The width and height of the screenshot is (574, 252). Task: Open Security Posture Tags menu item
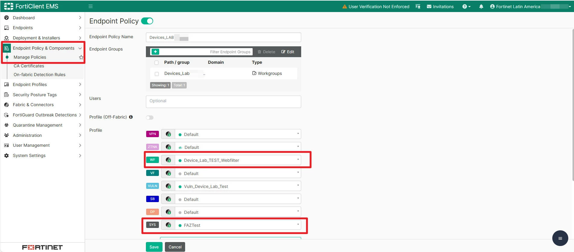35,95
